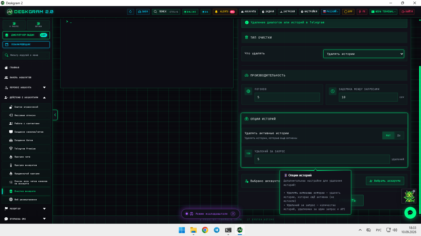Open the Загрузки tab in top bar

(x=287, y=12)
